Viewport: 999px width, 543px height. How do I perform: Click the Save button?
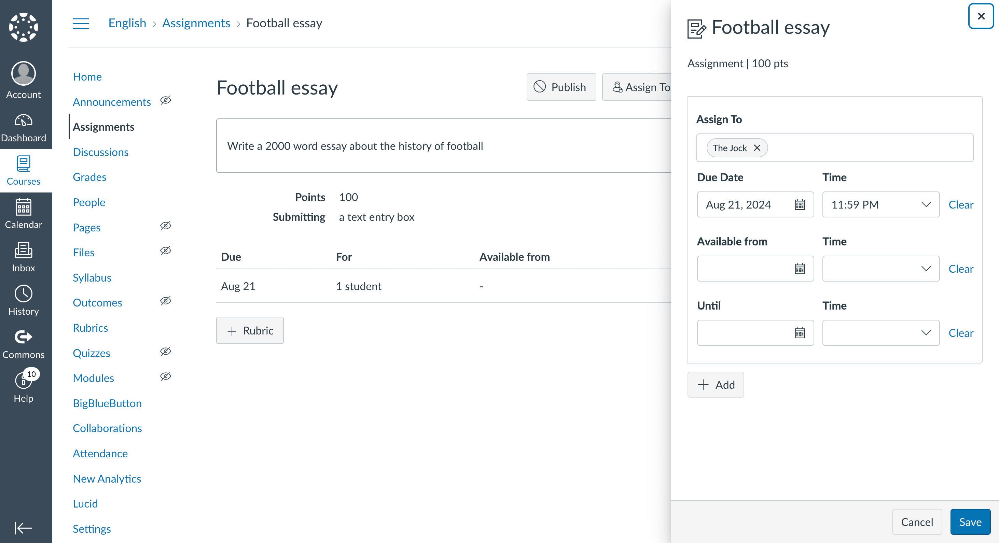tap(970, 522)
